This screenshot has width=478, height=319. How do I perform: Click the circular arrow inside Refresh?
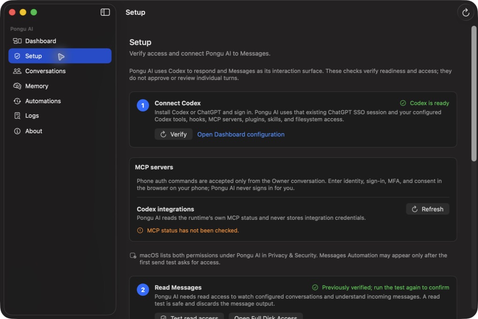pyautogui.click(x=415, y=209)
